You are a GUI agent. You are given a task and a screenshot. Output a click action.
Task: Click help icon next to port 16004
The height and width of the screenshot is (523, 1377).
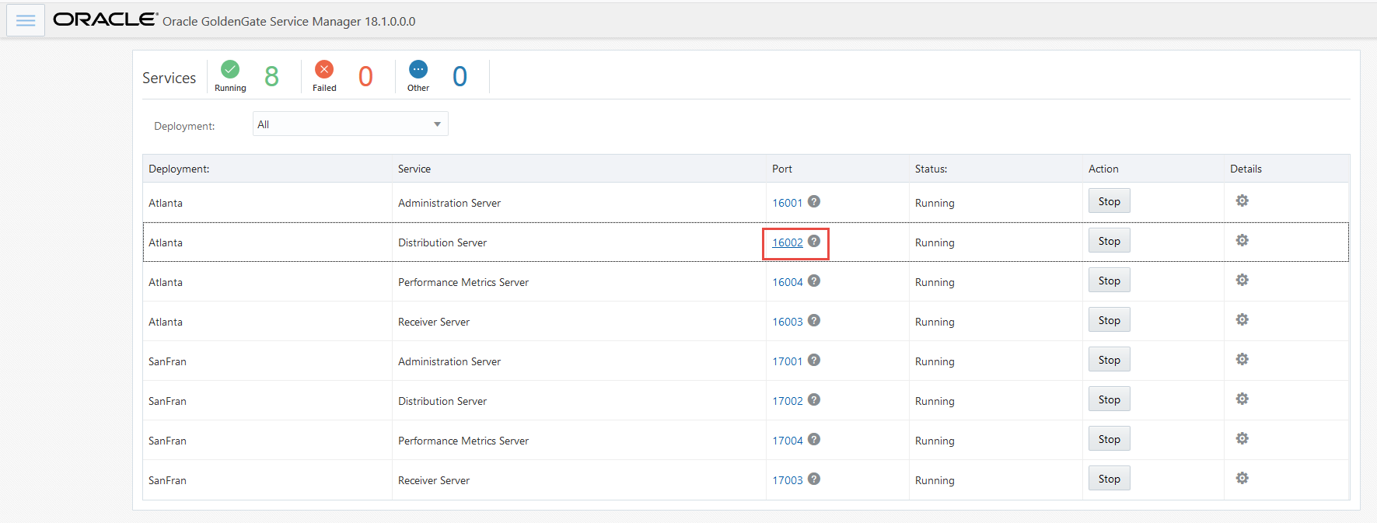[x=814, y=281]
